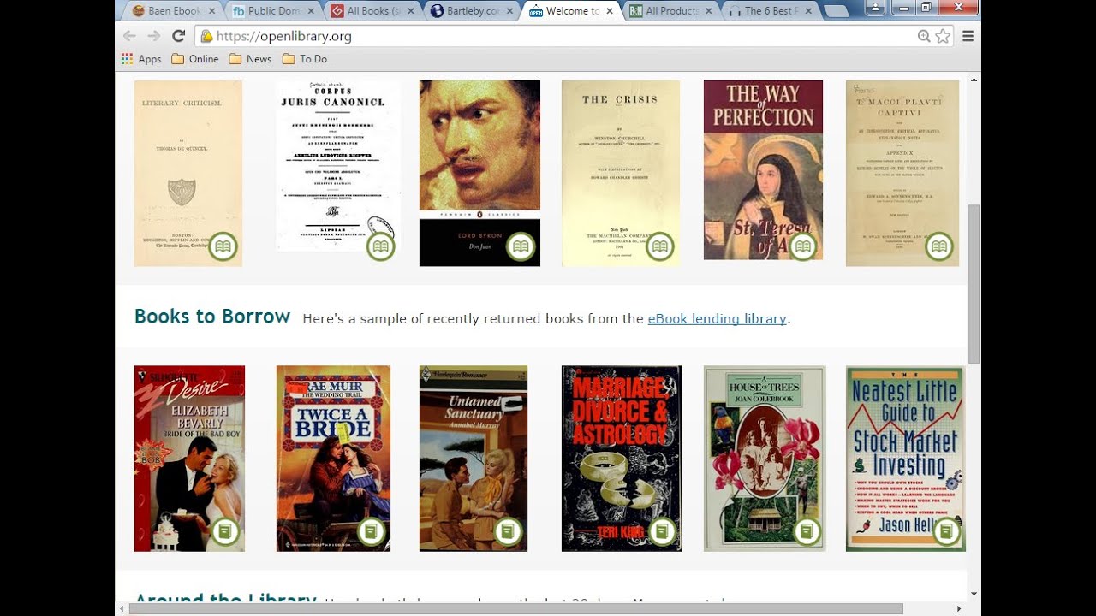Go back with the browser back arrow
Screen dimensions: 1096x616
[x=129, y=36]
